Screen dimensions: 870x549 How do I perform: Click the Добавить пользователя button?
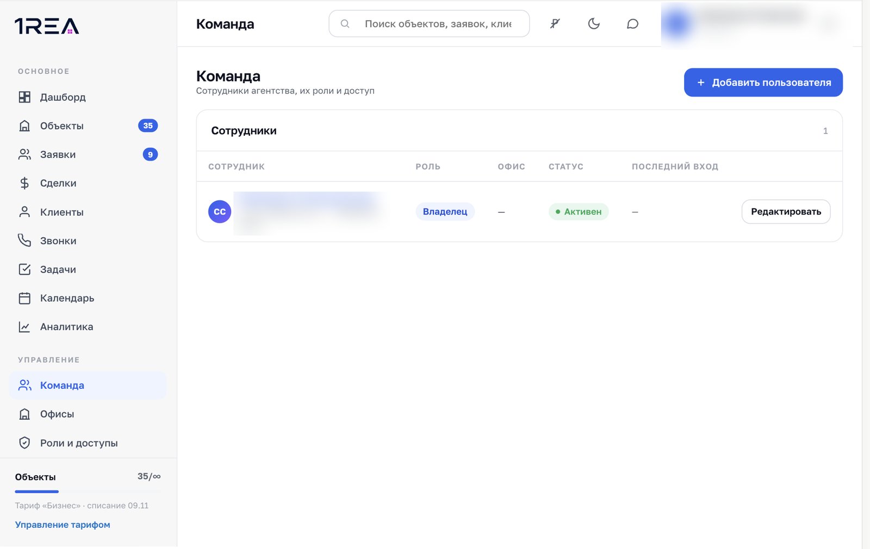coord(763,83)
